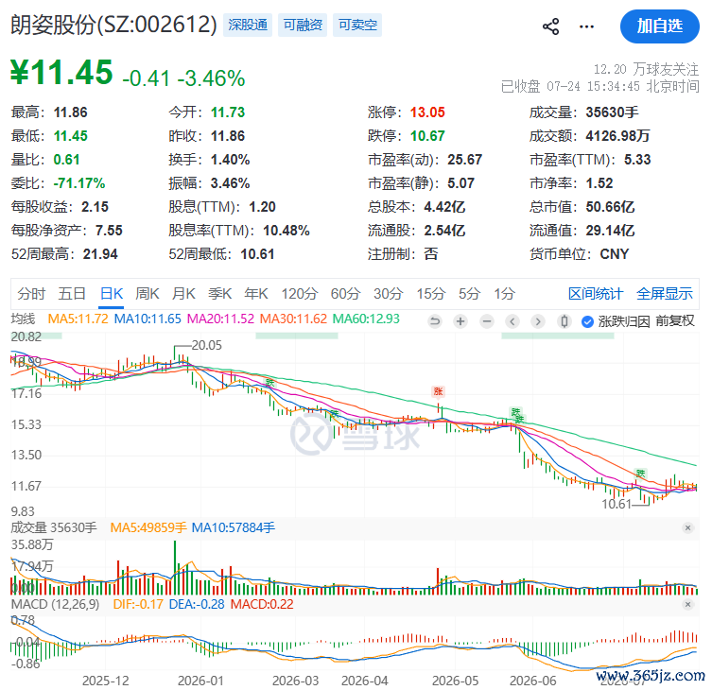Click the MACD:0.22 value

262,604
